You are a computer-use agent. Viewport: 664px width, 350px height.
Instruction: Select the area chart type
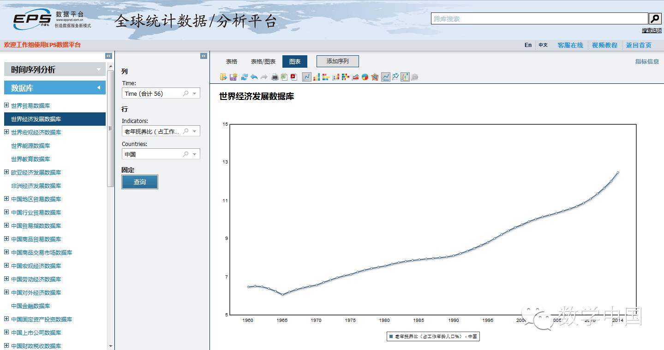click(355, 77)
